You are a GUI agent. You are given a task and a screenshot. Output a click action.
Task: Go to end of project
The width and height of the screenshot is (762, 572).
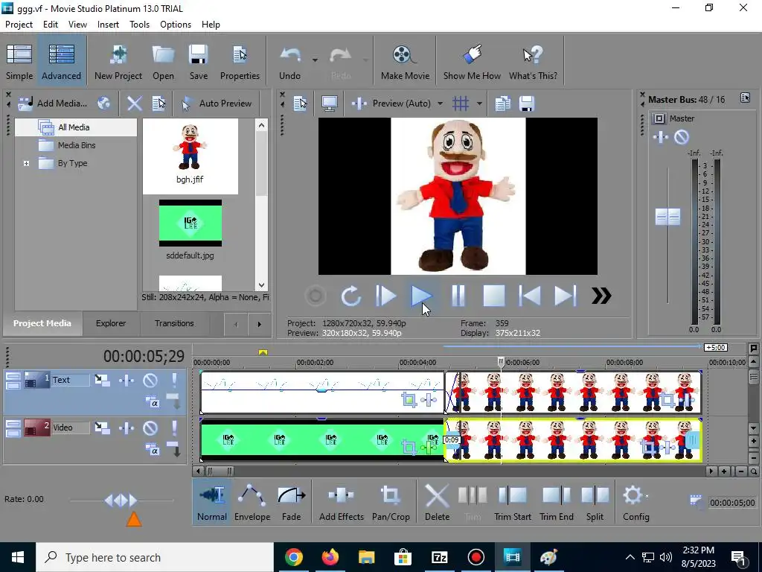click(x=566, y=296)
